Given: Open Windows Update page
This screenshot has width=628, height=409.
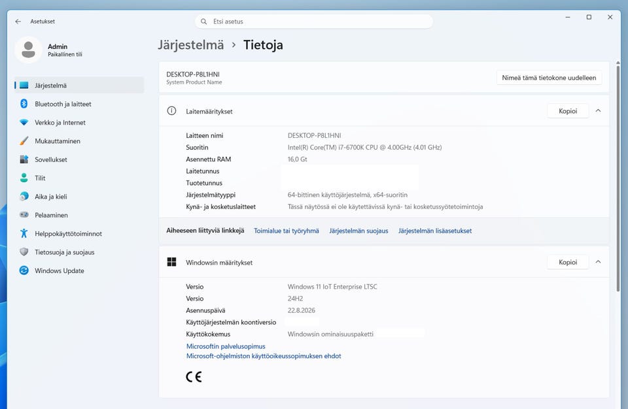Looking at the screenshot, I should point(79,270).
